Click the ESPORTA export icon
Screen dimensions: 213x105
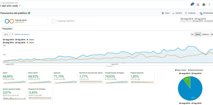pos(173,13)
